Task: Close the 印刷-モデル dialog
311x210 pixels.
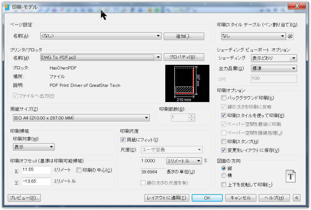Action: 297,6
